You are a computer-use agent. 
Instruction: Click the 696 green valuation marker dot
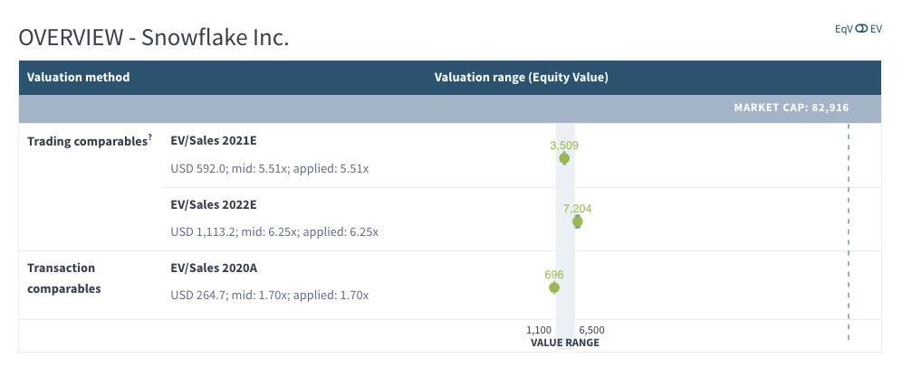tap(554, 287)
